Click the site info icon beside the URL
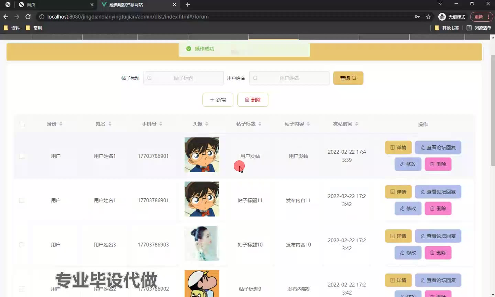This screenshot has width=495, height=297. 42,16
